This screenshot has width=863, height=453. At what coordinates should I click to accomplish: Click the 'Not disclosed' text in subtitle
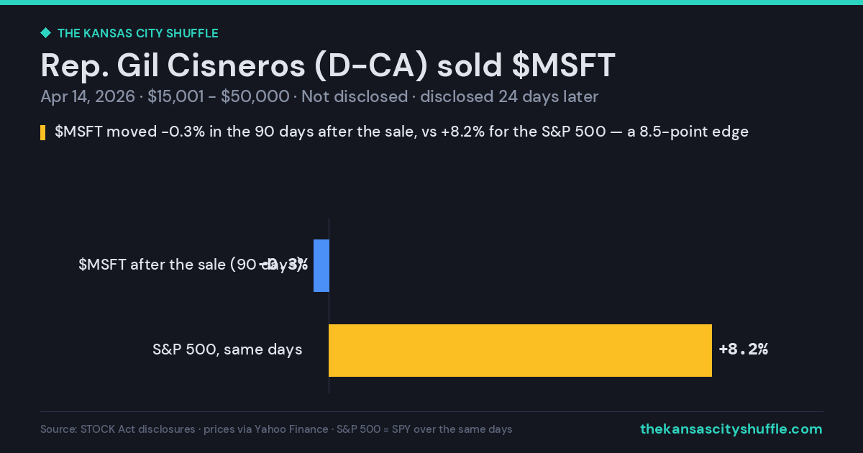355,96
